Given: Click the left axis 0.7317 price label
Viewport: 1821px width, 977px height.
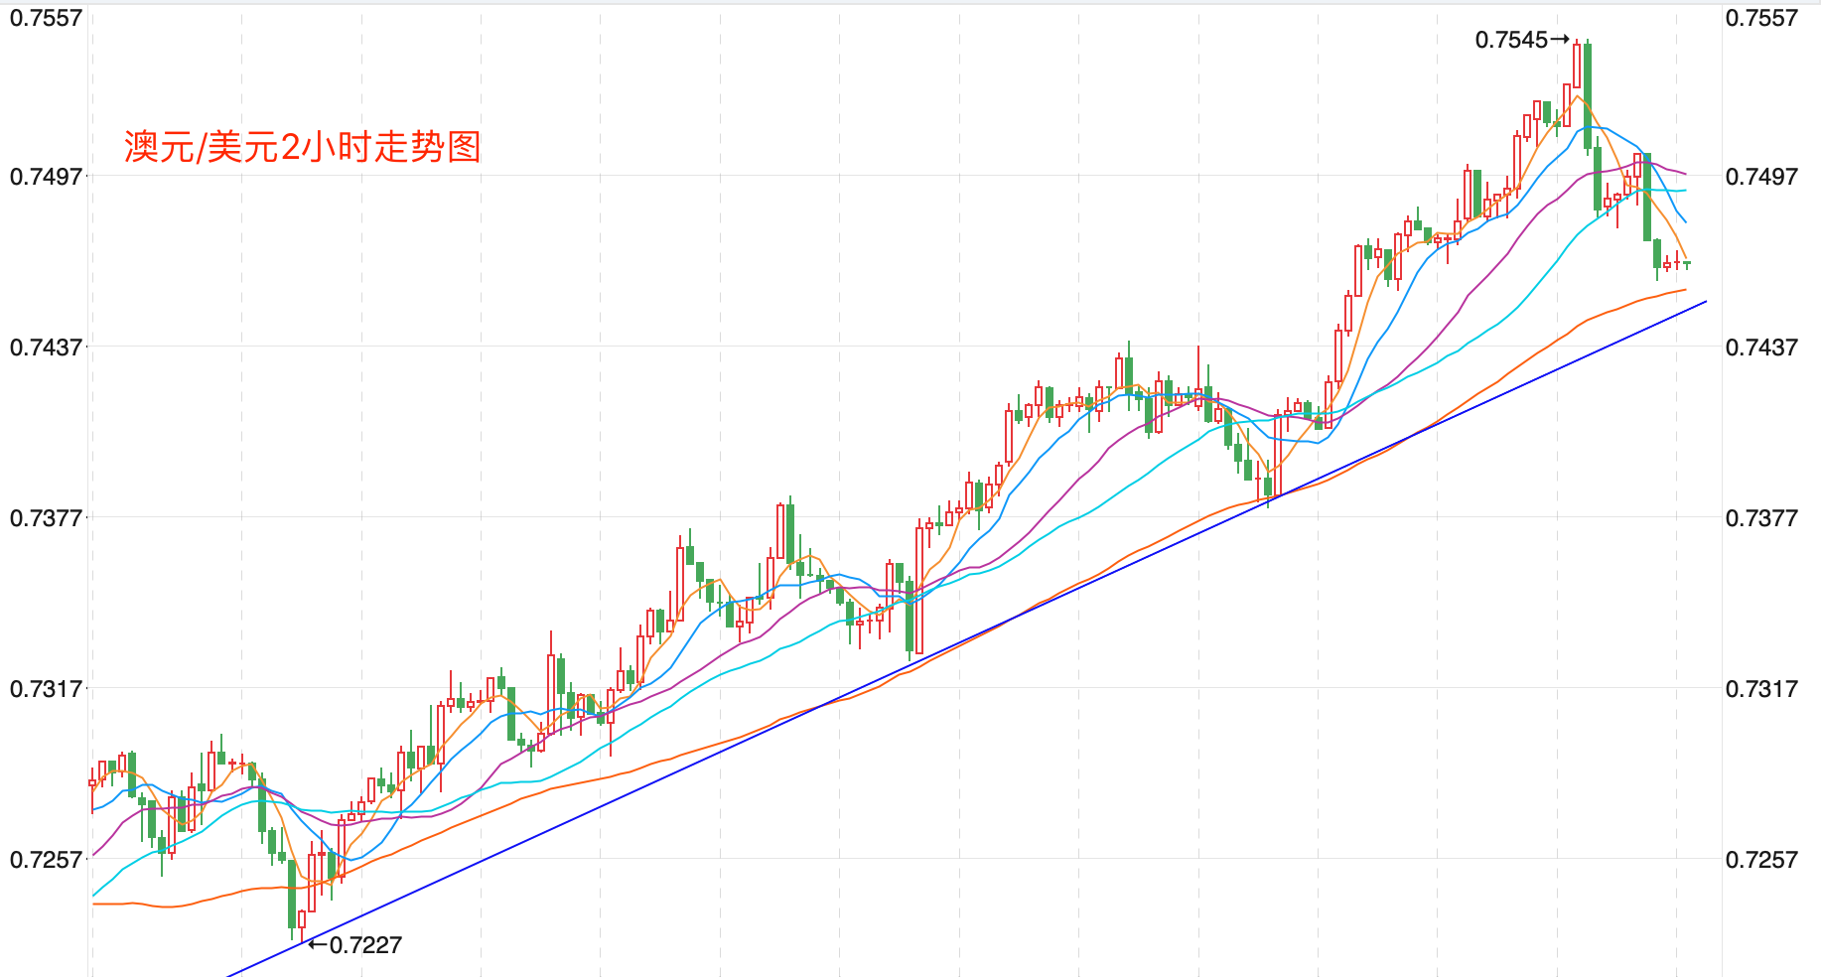Looking at the screenshot, I should [46, 689].
